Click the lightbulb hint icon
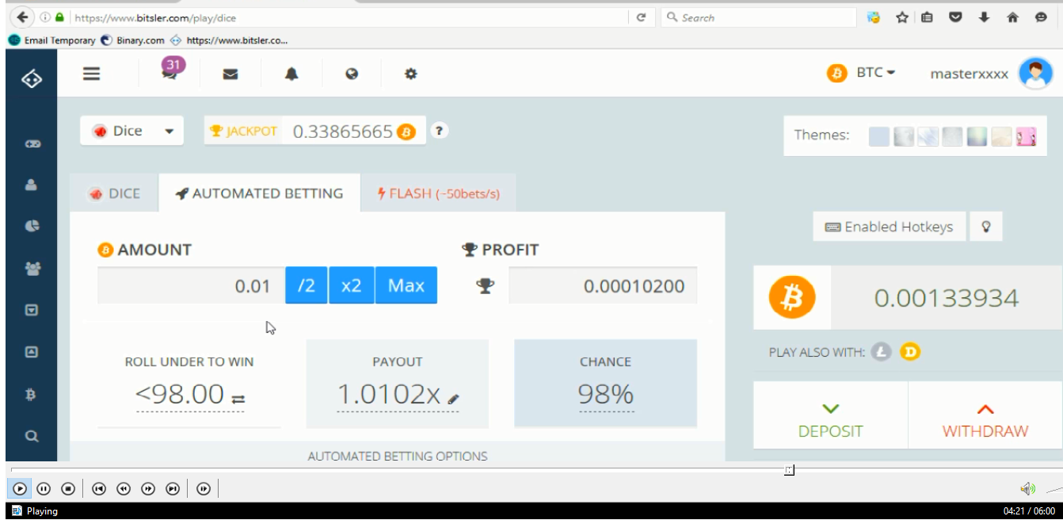 pos(986,227)
